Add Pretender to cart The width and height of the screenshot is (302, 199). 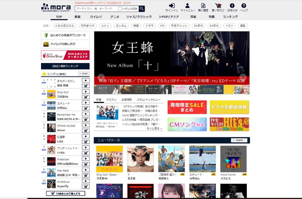86,164
